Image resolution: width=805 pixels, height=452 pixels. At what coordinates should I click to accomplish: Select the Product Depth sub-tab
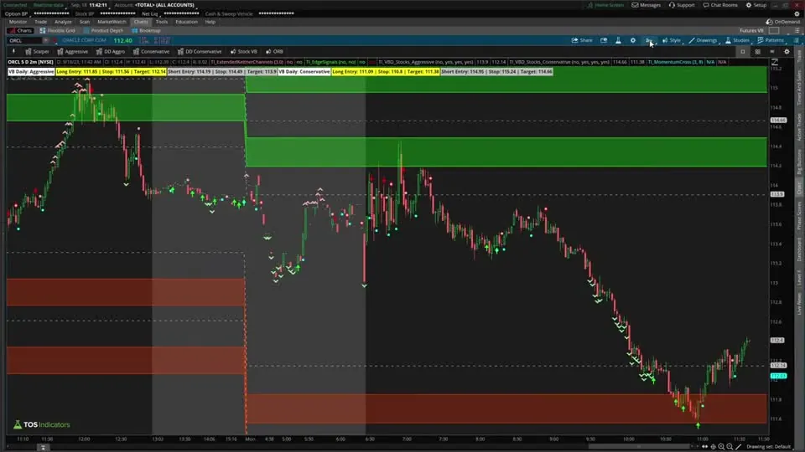pyautogui.click(x=103, y=31)
